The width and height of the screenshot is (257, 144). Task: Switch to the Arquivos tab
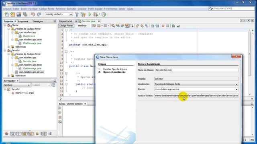click(x=23, y=21)
